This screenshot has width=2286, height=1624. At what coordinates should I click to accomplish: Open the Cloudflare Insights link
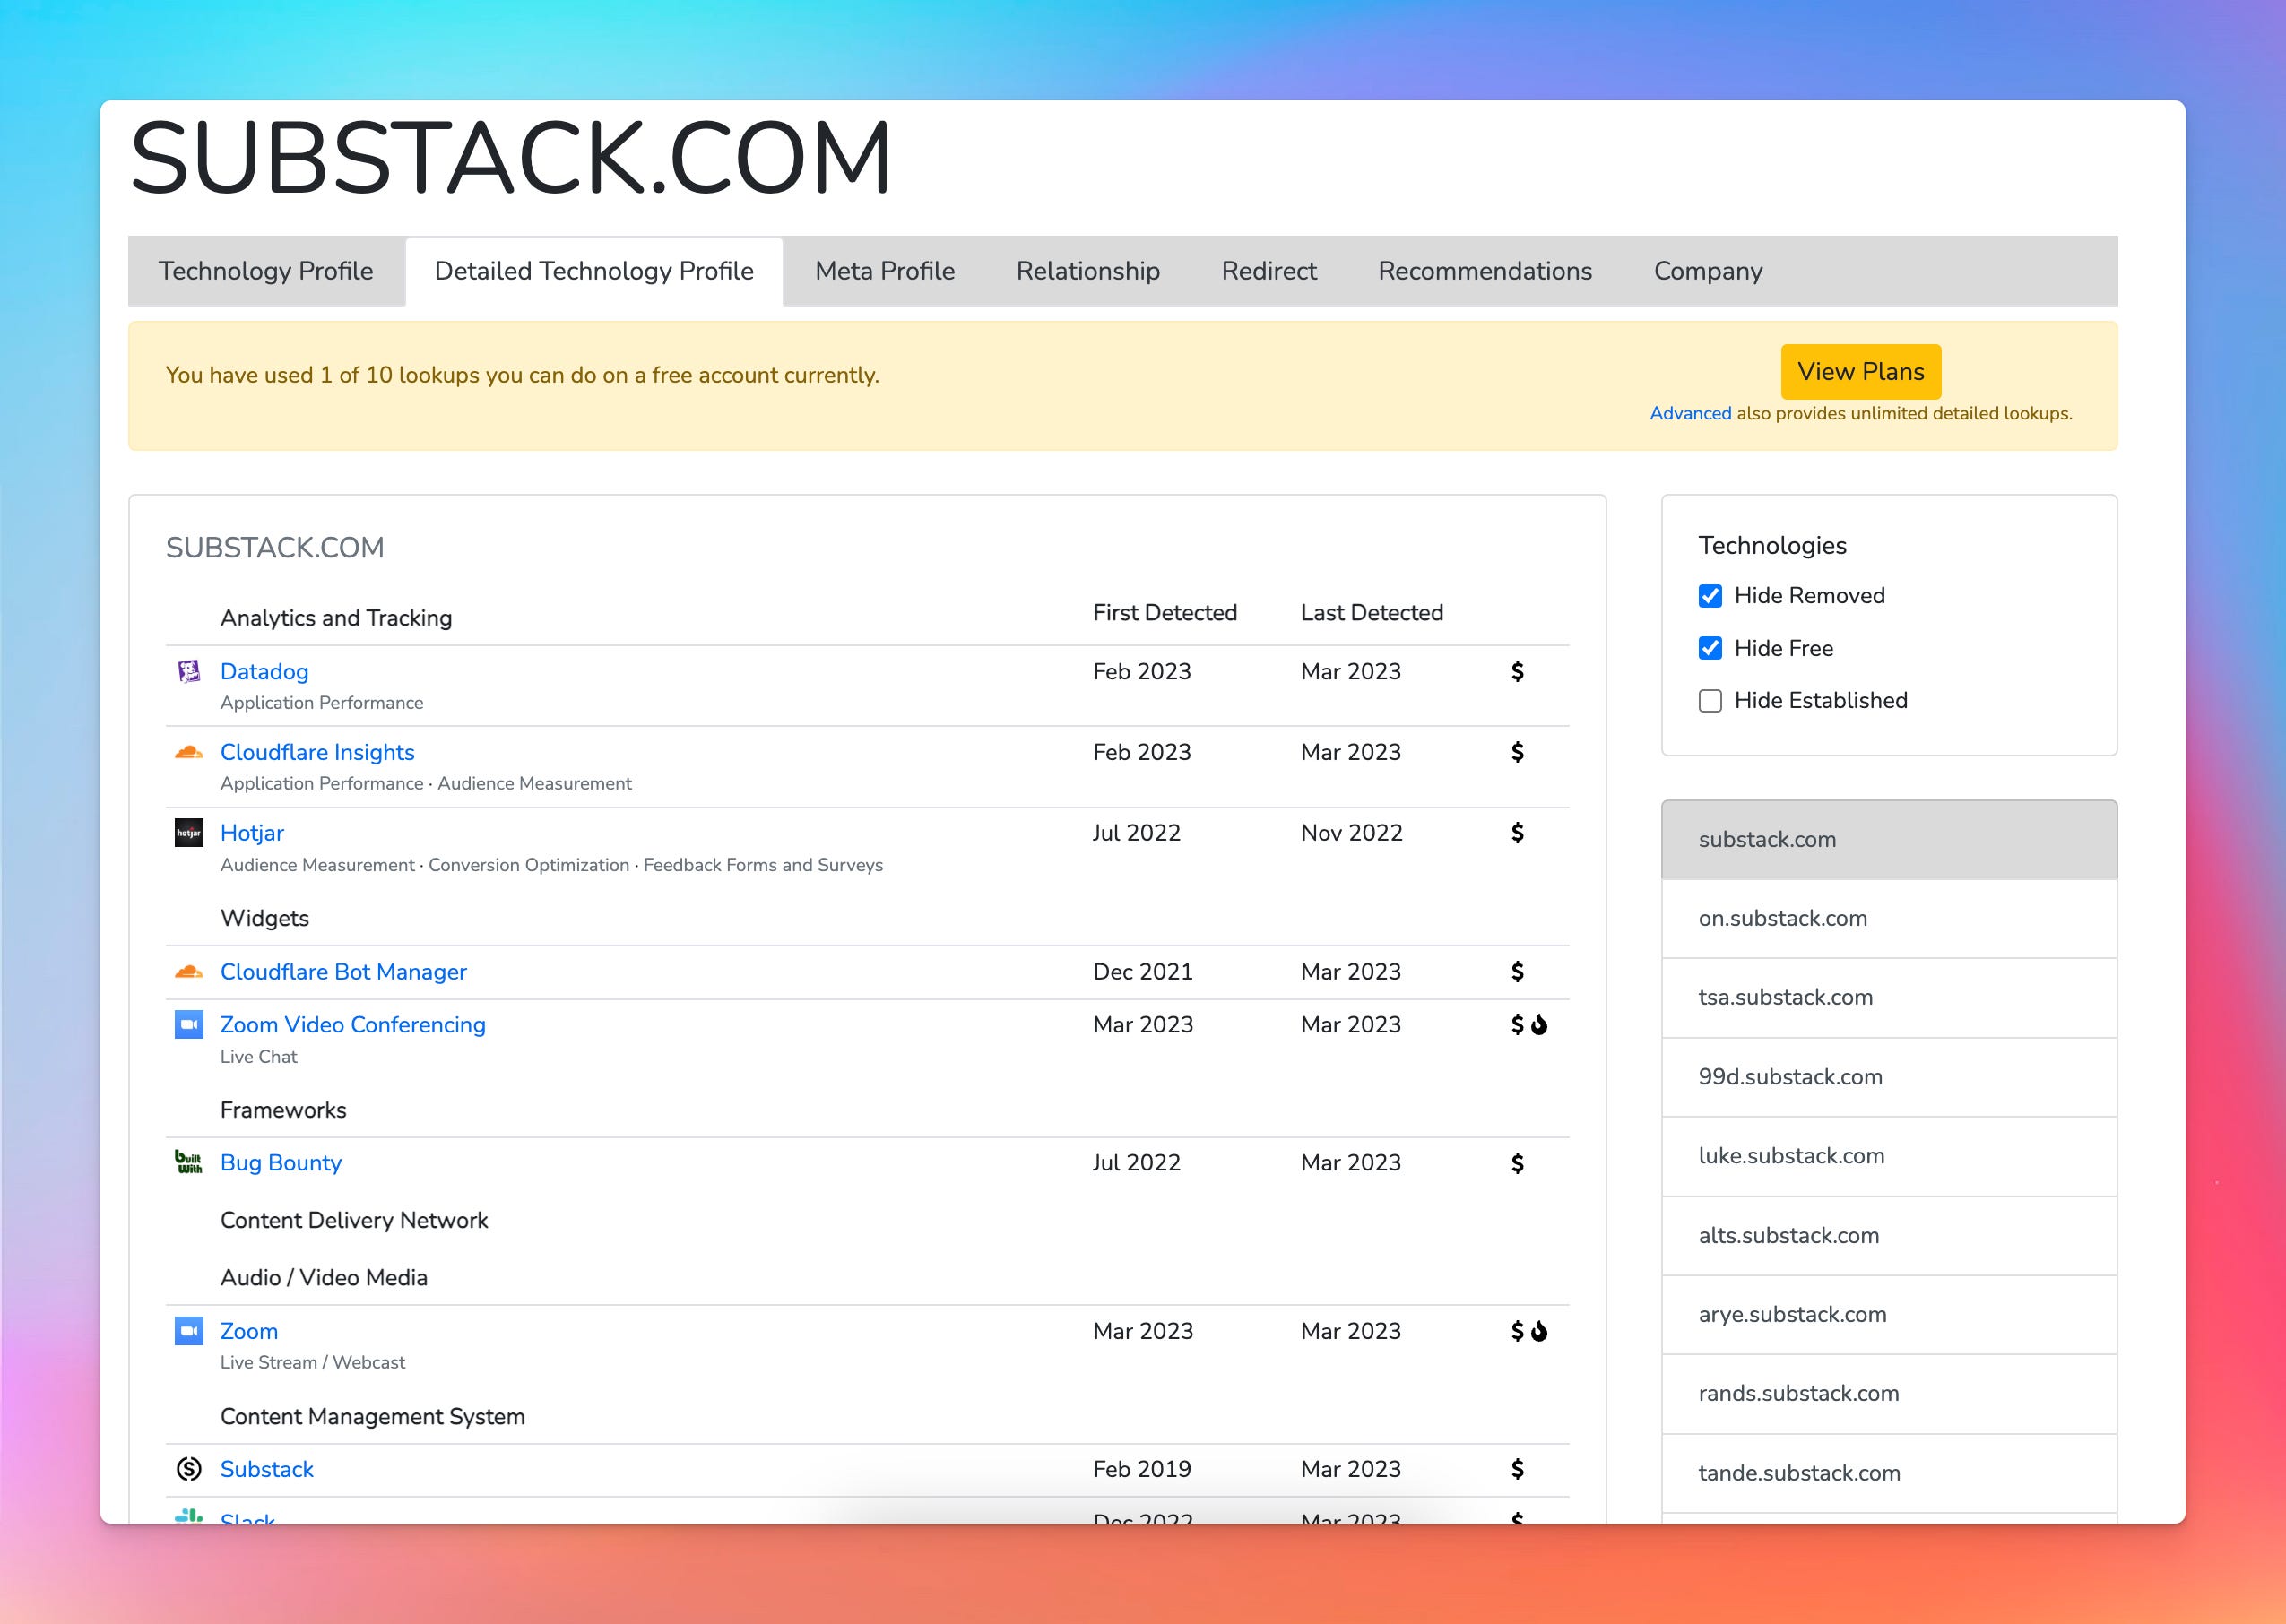tap(317, 752)
